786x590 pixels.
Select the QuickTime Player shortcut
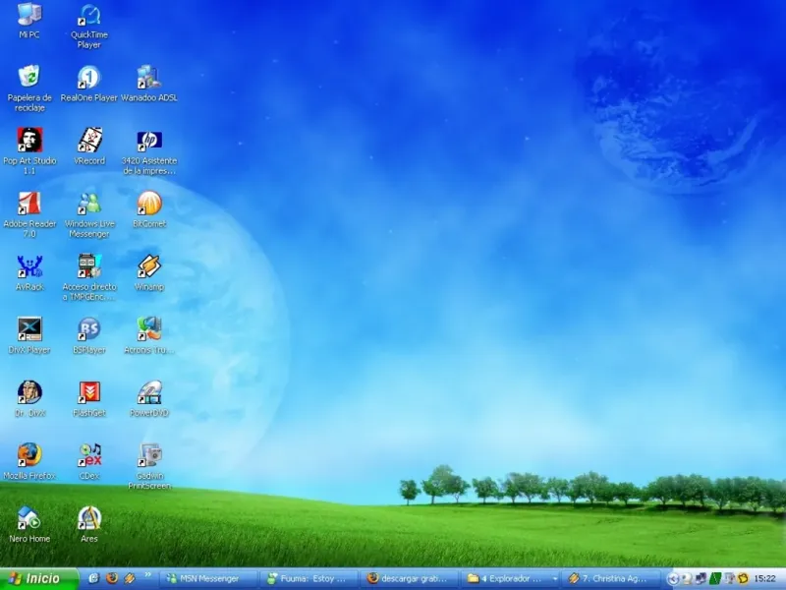coord(89,27)
